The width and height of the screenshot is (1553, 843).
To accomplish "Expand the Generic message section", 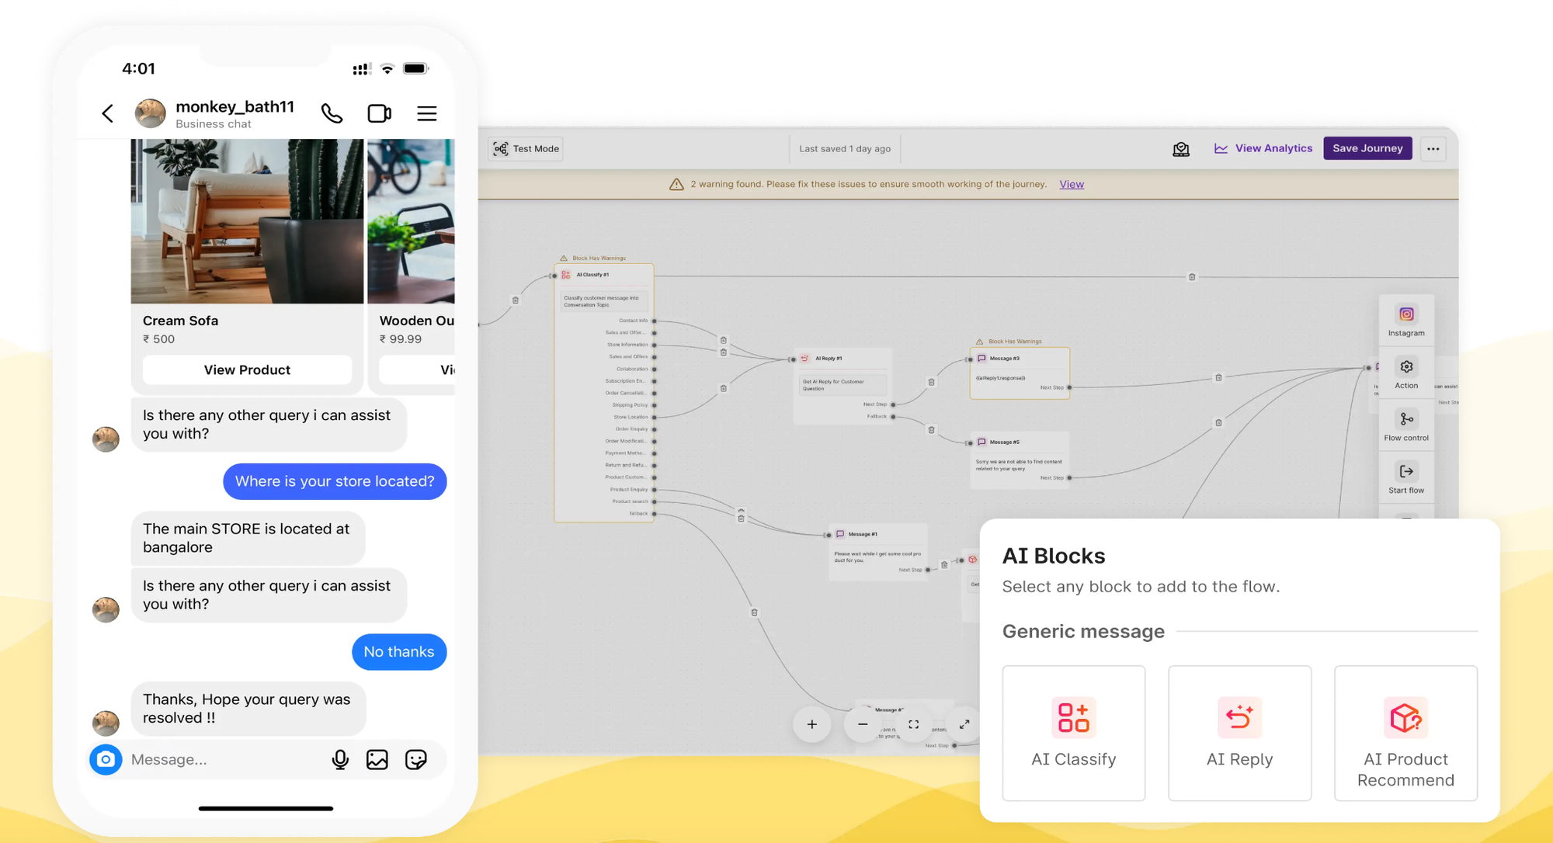I will coord(1083,631).
